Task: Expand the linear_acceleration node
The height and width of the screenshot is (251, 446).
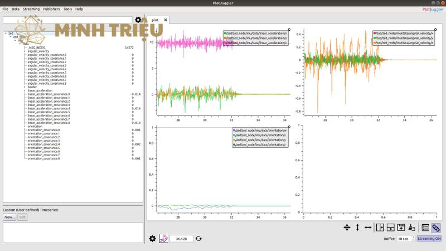Action: [25, 90]
